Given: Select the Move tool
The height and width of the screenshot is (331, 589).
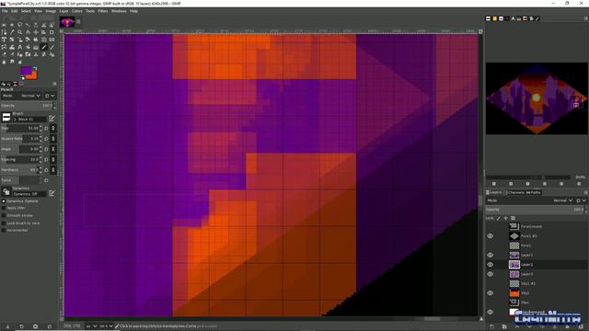Looking at the screenshot, I should tap(36, 32).
